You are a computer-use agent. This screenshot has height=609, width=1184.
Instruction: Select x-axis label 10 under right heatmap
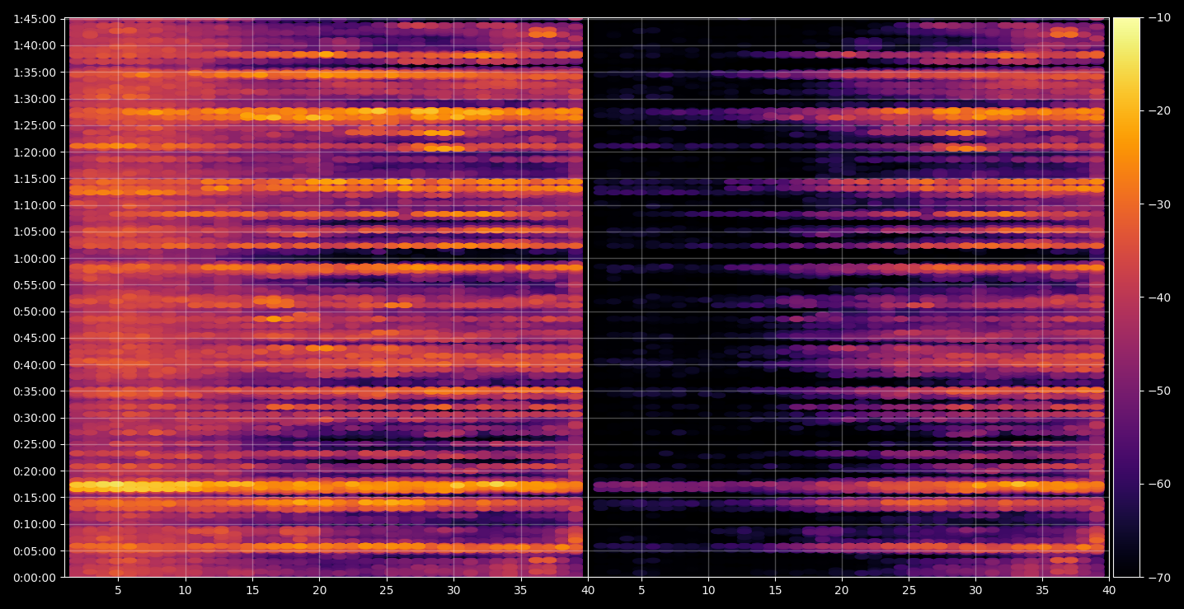(x=707, y=591)
